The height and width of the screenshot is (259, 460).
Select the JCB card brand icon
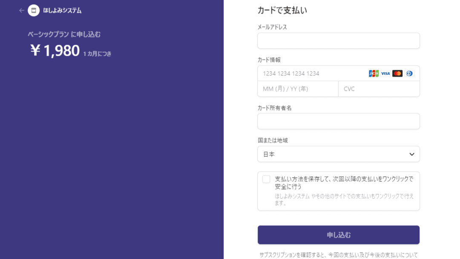373,73
